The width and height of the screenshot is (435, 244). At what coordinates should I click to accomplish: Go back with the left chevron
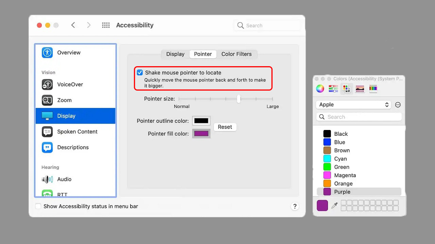73,25
